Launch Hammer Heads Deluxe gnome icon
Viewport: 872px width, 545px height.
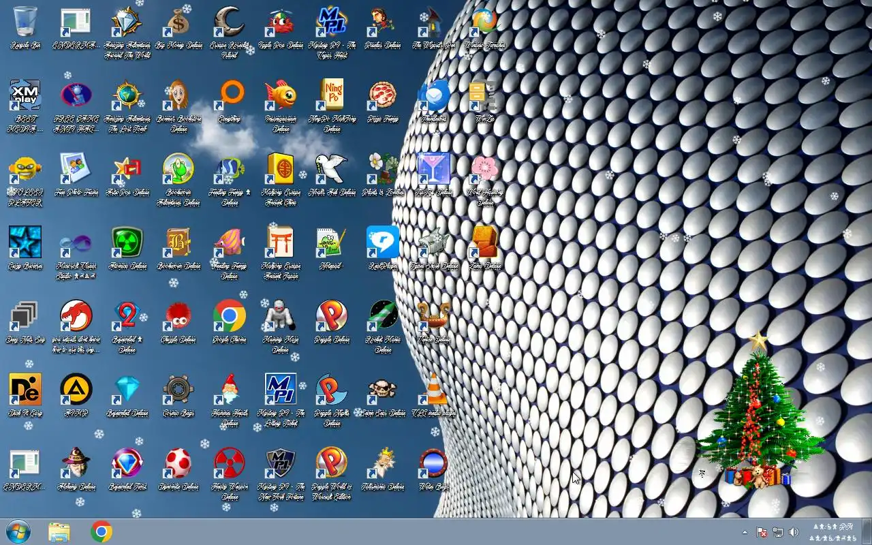[230, 390]
